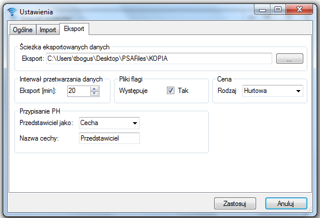The width and height of the screenshot is (320, 218).
Task: Expand the Przedstawiciel jako dropdown
Action: coord(109,123)
